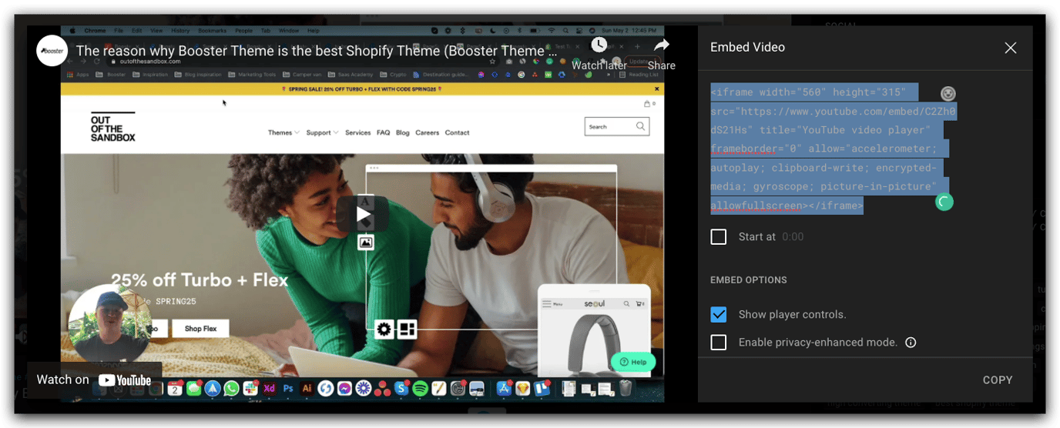This screenshot has width=1060, height=428.
Task: Click FAQ in the recorded site navigation
Action: pyautogui.click(x=384, y=132)
